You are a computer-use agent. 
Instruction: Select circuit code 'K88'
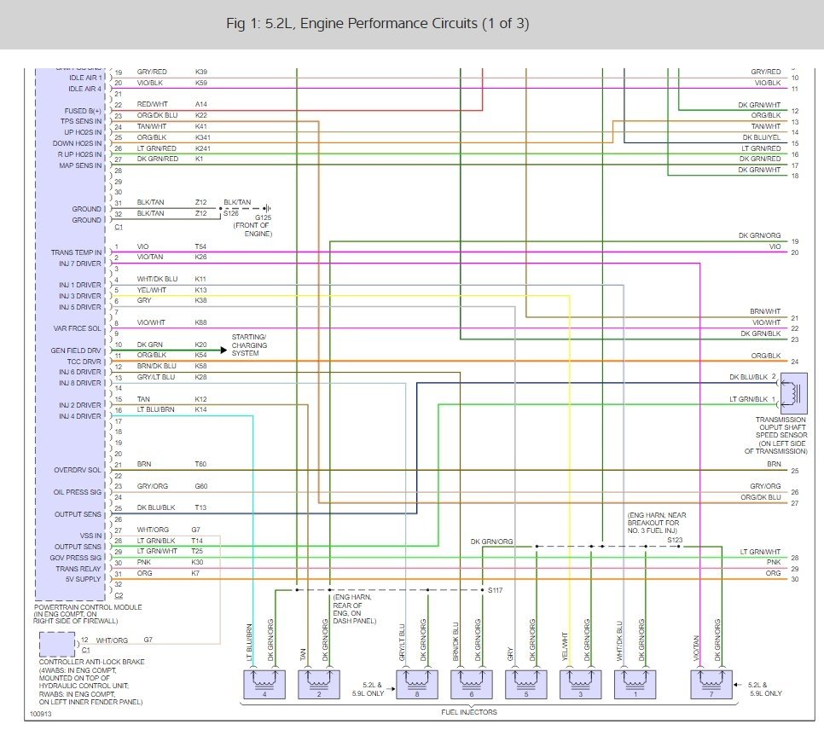(x=200, y=322)
